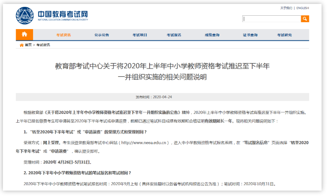Click 考试资讯 in the breadcrumb trail
Screen dimensions: 327x196
(x=43, y=45)
